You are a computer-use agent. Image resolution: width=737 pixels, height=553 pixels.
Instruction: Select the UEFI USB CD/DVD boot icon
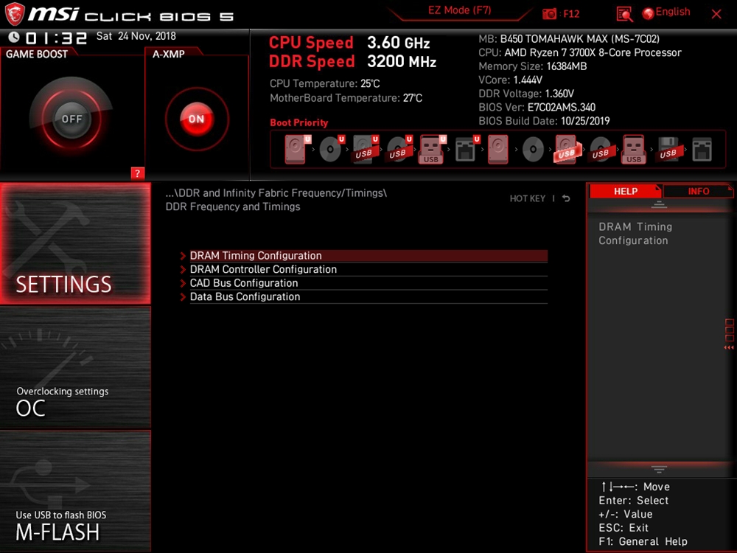click(399, 149)
